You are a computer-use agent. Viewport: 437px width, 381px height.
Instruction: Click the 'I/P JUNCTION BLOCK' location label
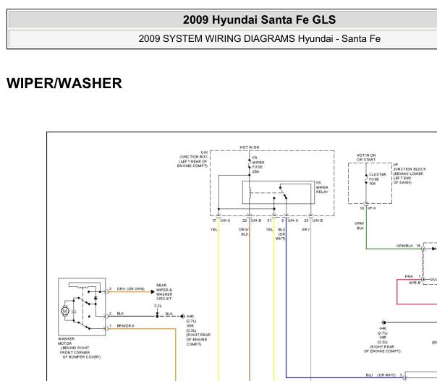[410, 174]
